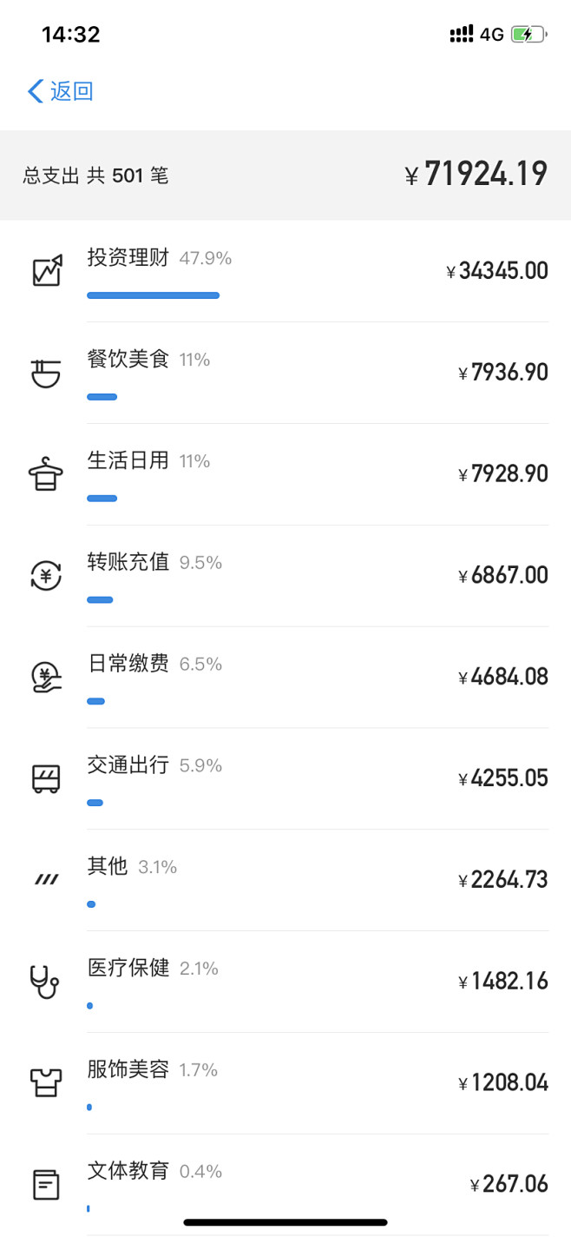This screenshot has width=571, height=1237.
Task: Select the 转账充值 transfer arrows icon
Action: 46,574
